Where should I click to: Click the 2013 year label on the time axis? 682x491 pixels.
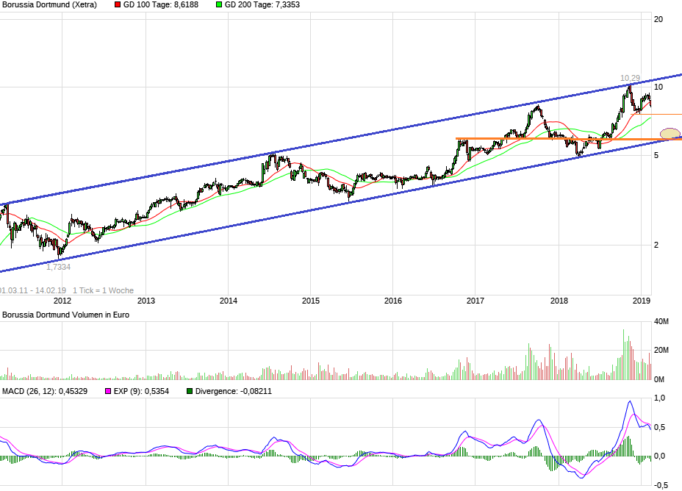pos(146,301)
